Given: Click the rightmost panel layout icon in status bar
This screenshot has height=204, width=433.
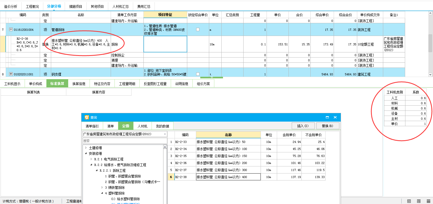Looking at the screenshot, I should click(428, 201).
